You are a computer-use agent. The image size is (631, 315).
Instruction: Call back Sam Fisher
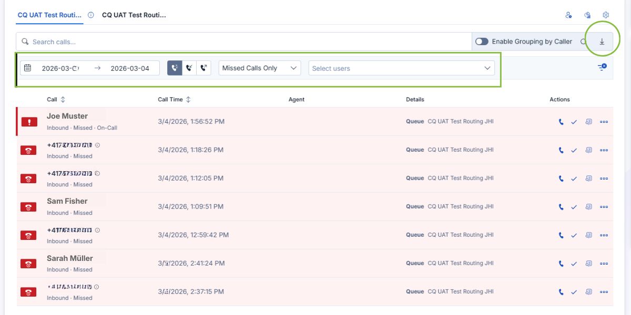pos(561,207)
